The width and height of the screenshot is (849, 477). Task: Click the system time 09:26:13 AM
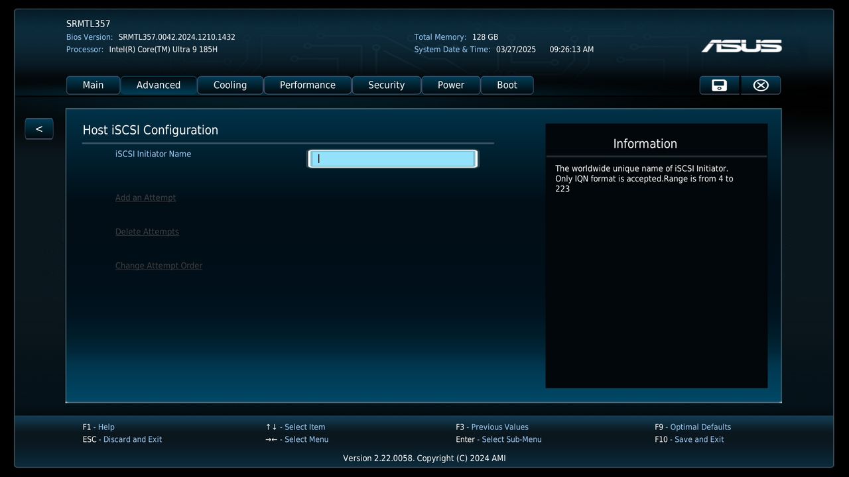[x=572, y=50]
